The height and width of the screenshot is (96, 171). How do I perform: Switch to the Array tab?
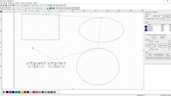150,12
